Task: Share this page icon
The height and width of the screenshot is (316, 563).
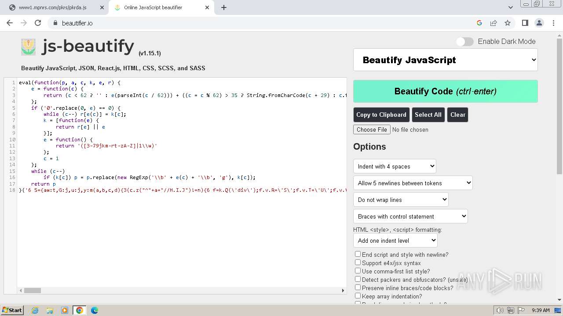Action: pos(494,23)
